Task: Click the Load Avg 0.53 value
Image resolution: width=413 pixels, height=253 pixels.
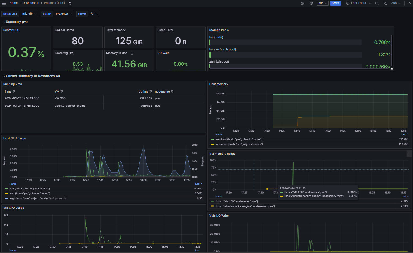Action: click(x=78, y=64)
